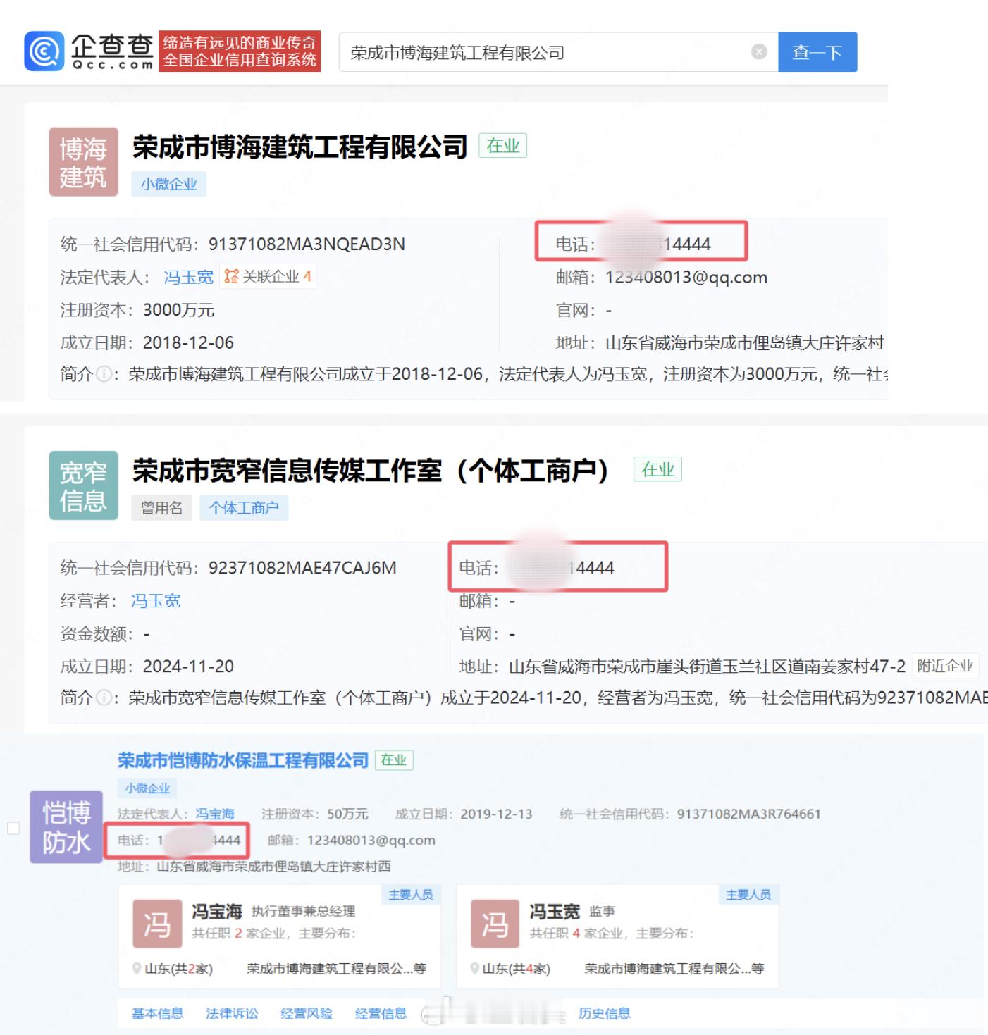Click the founding date 2024-11-20 value

188,666
